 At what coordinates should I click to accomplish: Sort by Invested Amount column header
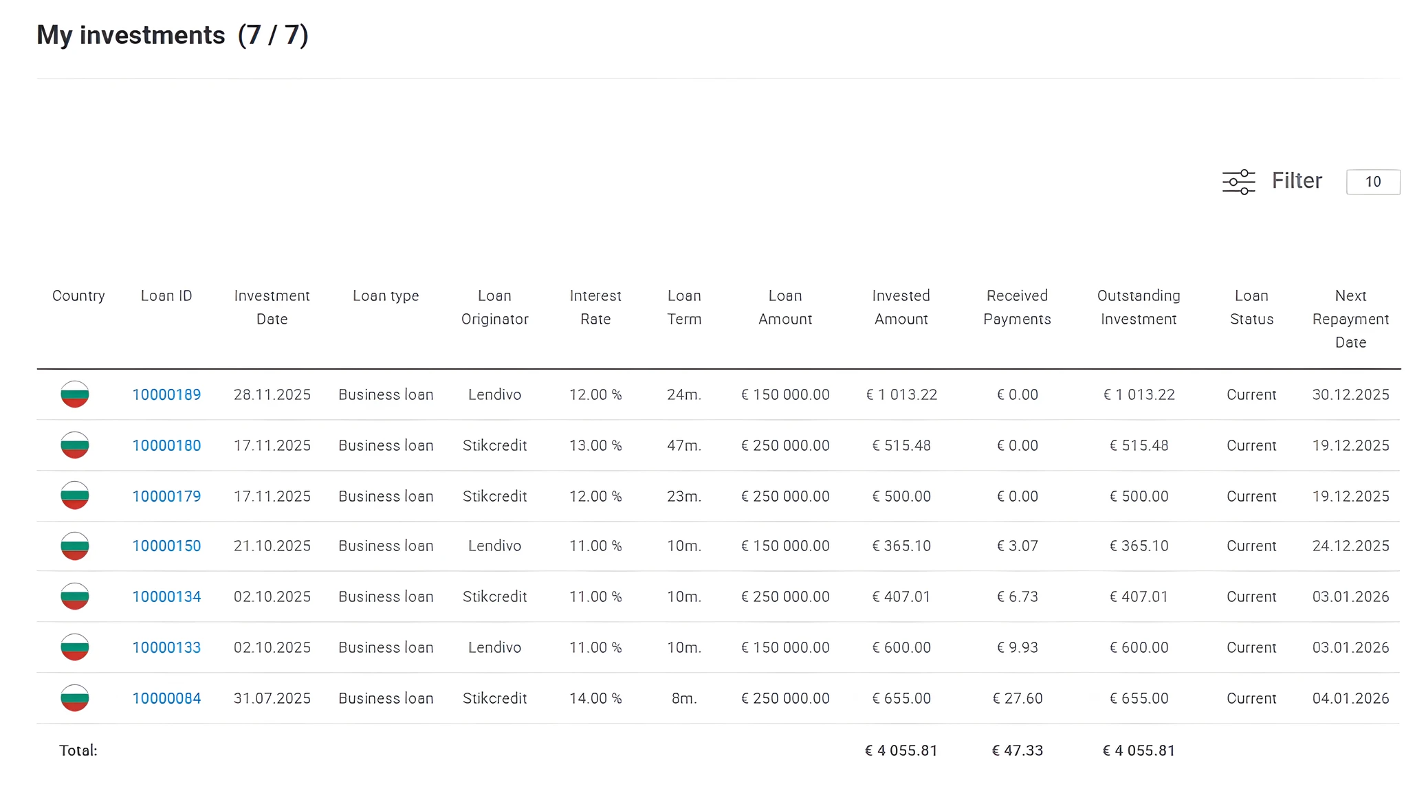(x=901, y=307)
